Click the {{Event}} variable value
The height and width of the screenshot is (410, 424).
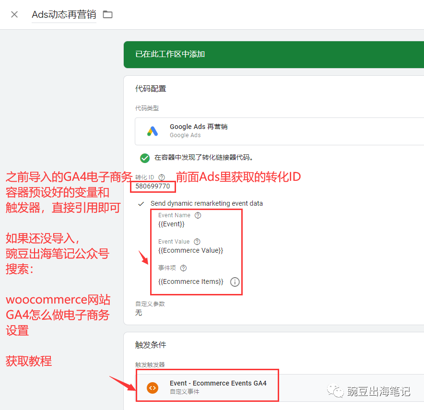[x=171, y=224]
